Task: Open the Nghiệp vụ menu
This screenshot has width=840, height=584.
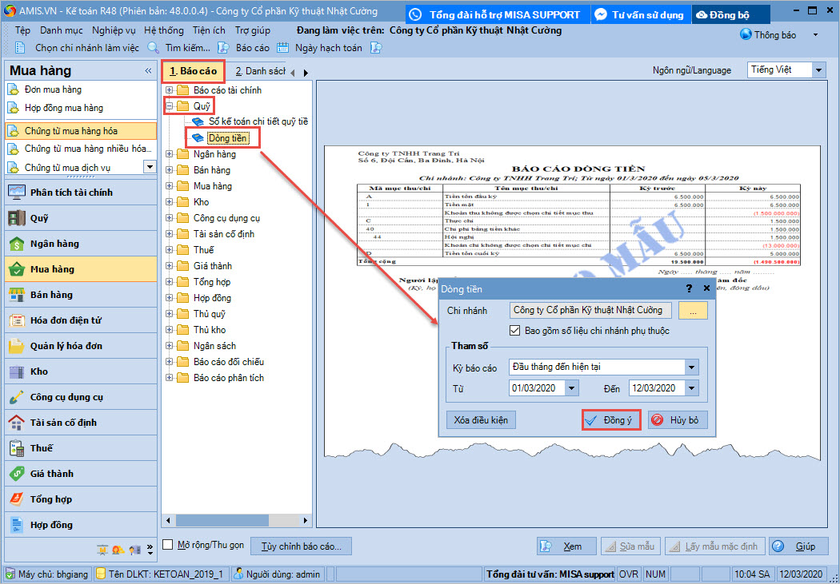Action: pyautogui.click(x=114, y=30)
